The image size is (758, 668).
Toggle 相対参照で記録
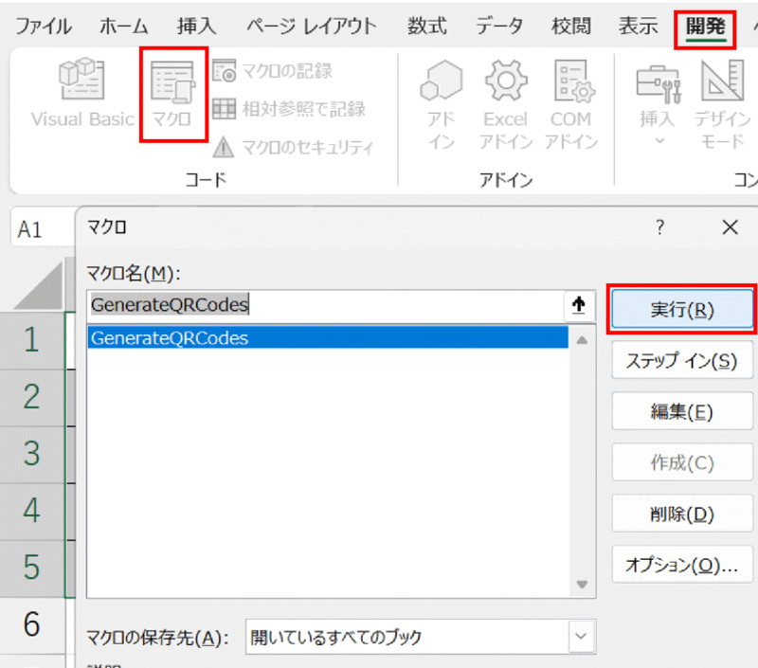coord(289,109)
